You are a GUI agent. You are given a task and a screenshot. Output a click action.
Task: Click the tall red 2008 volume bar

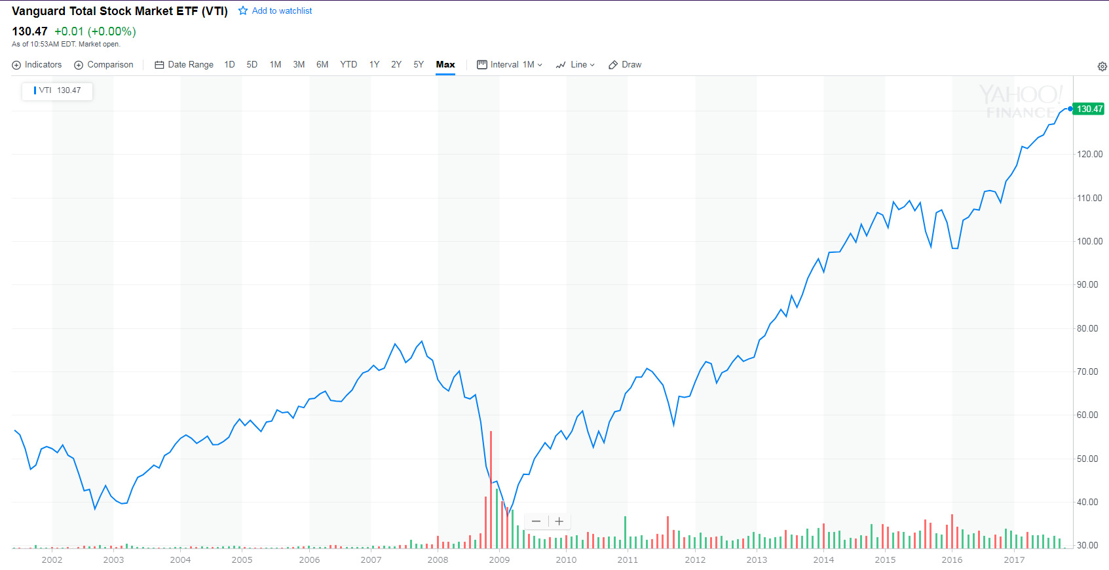point(491,489)
